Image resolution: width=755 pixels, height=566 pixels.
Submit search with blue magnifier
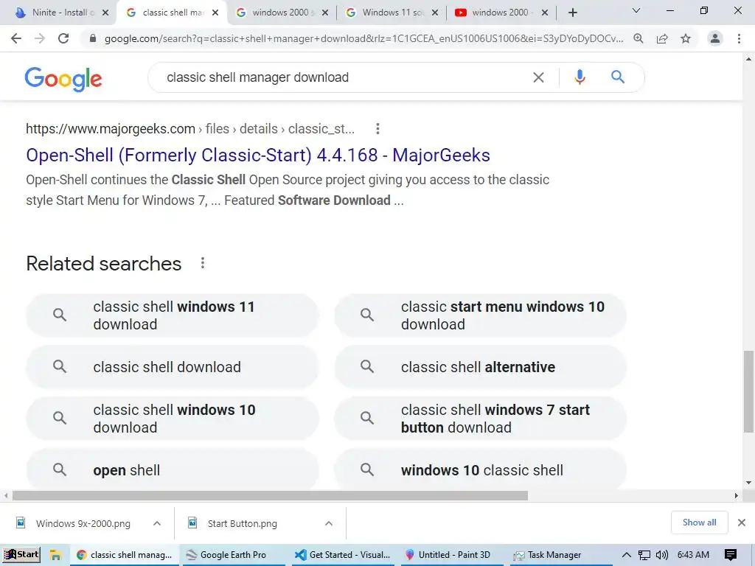point(618,77)
